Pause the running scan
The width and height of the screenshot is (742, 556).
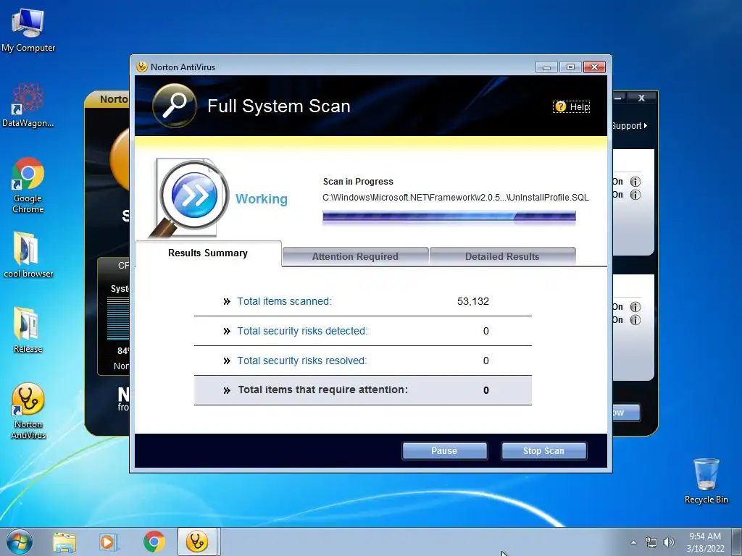coord(444,450)
